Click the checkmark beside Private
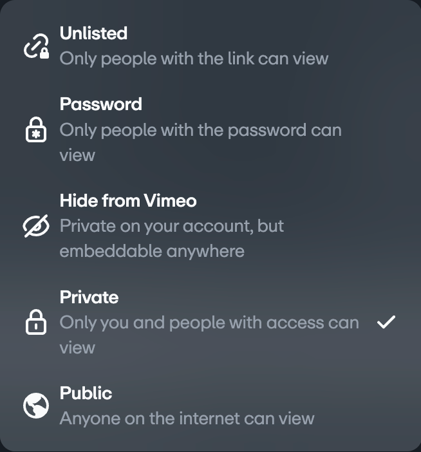 (x=386, y=322)
